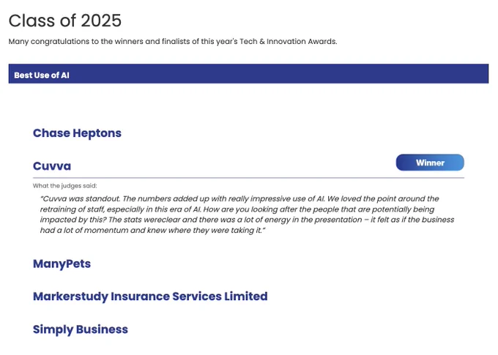Click 'Limited' in the Markerstudy entry name
This screenshot has width=498, height=355.
click(x=246, y=296)
